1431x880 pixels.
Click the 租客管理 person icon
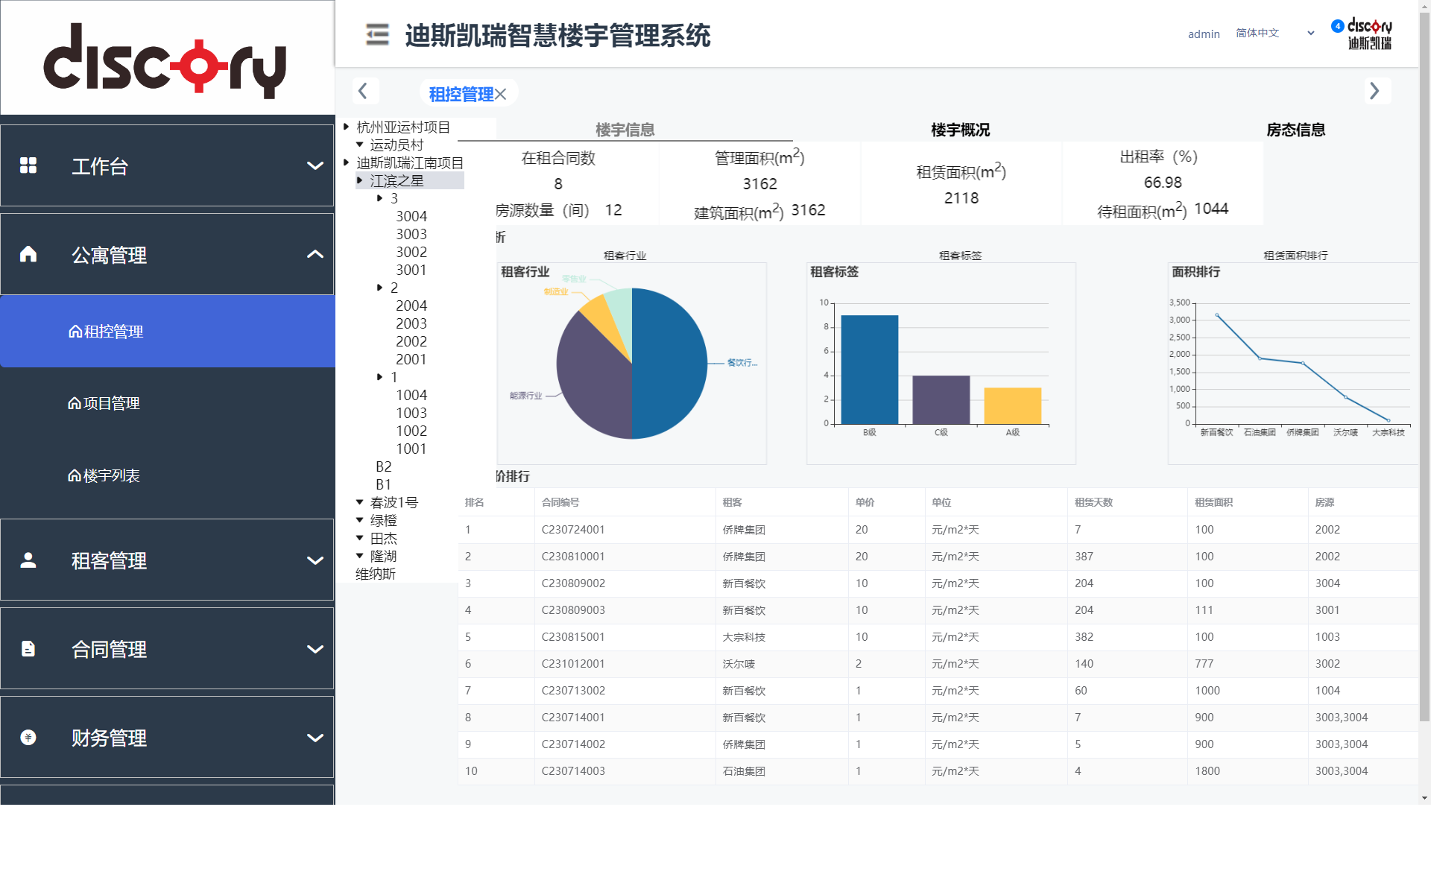point(28,560)
